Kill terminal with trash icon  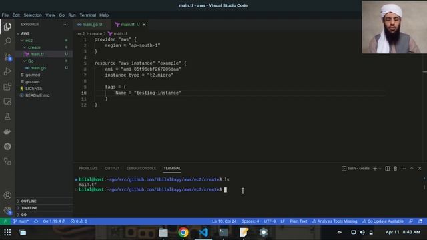395,169
